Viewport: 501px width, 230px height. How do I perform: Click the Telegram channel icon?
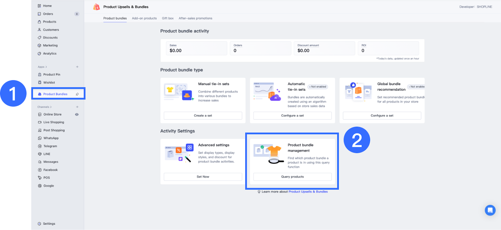[40, 146]
